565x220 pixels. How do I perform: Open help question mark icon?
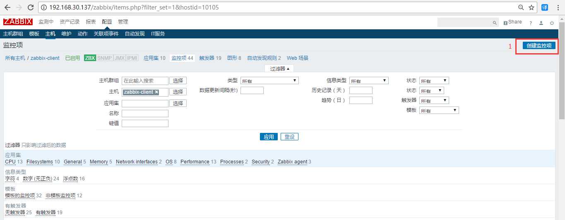[530, 23]
